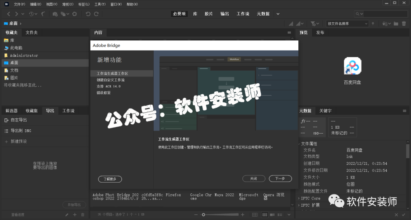Go back with the left arrow

(x=9, y=14)
